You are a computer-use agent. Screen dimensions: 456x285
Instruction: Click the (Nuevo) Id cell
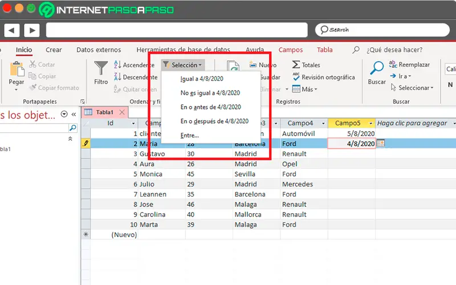pyautogui.click(x=115, y=234)
